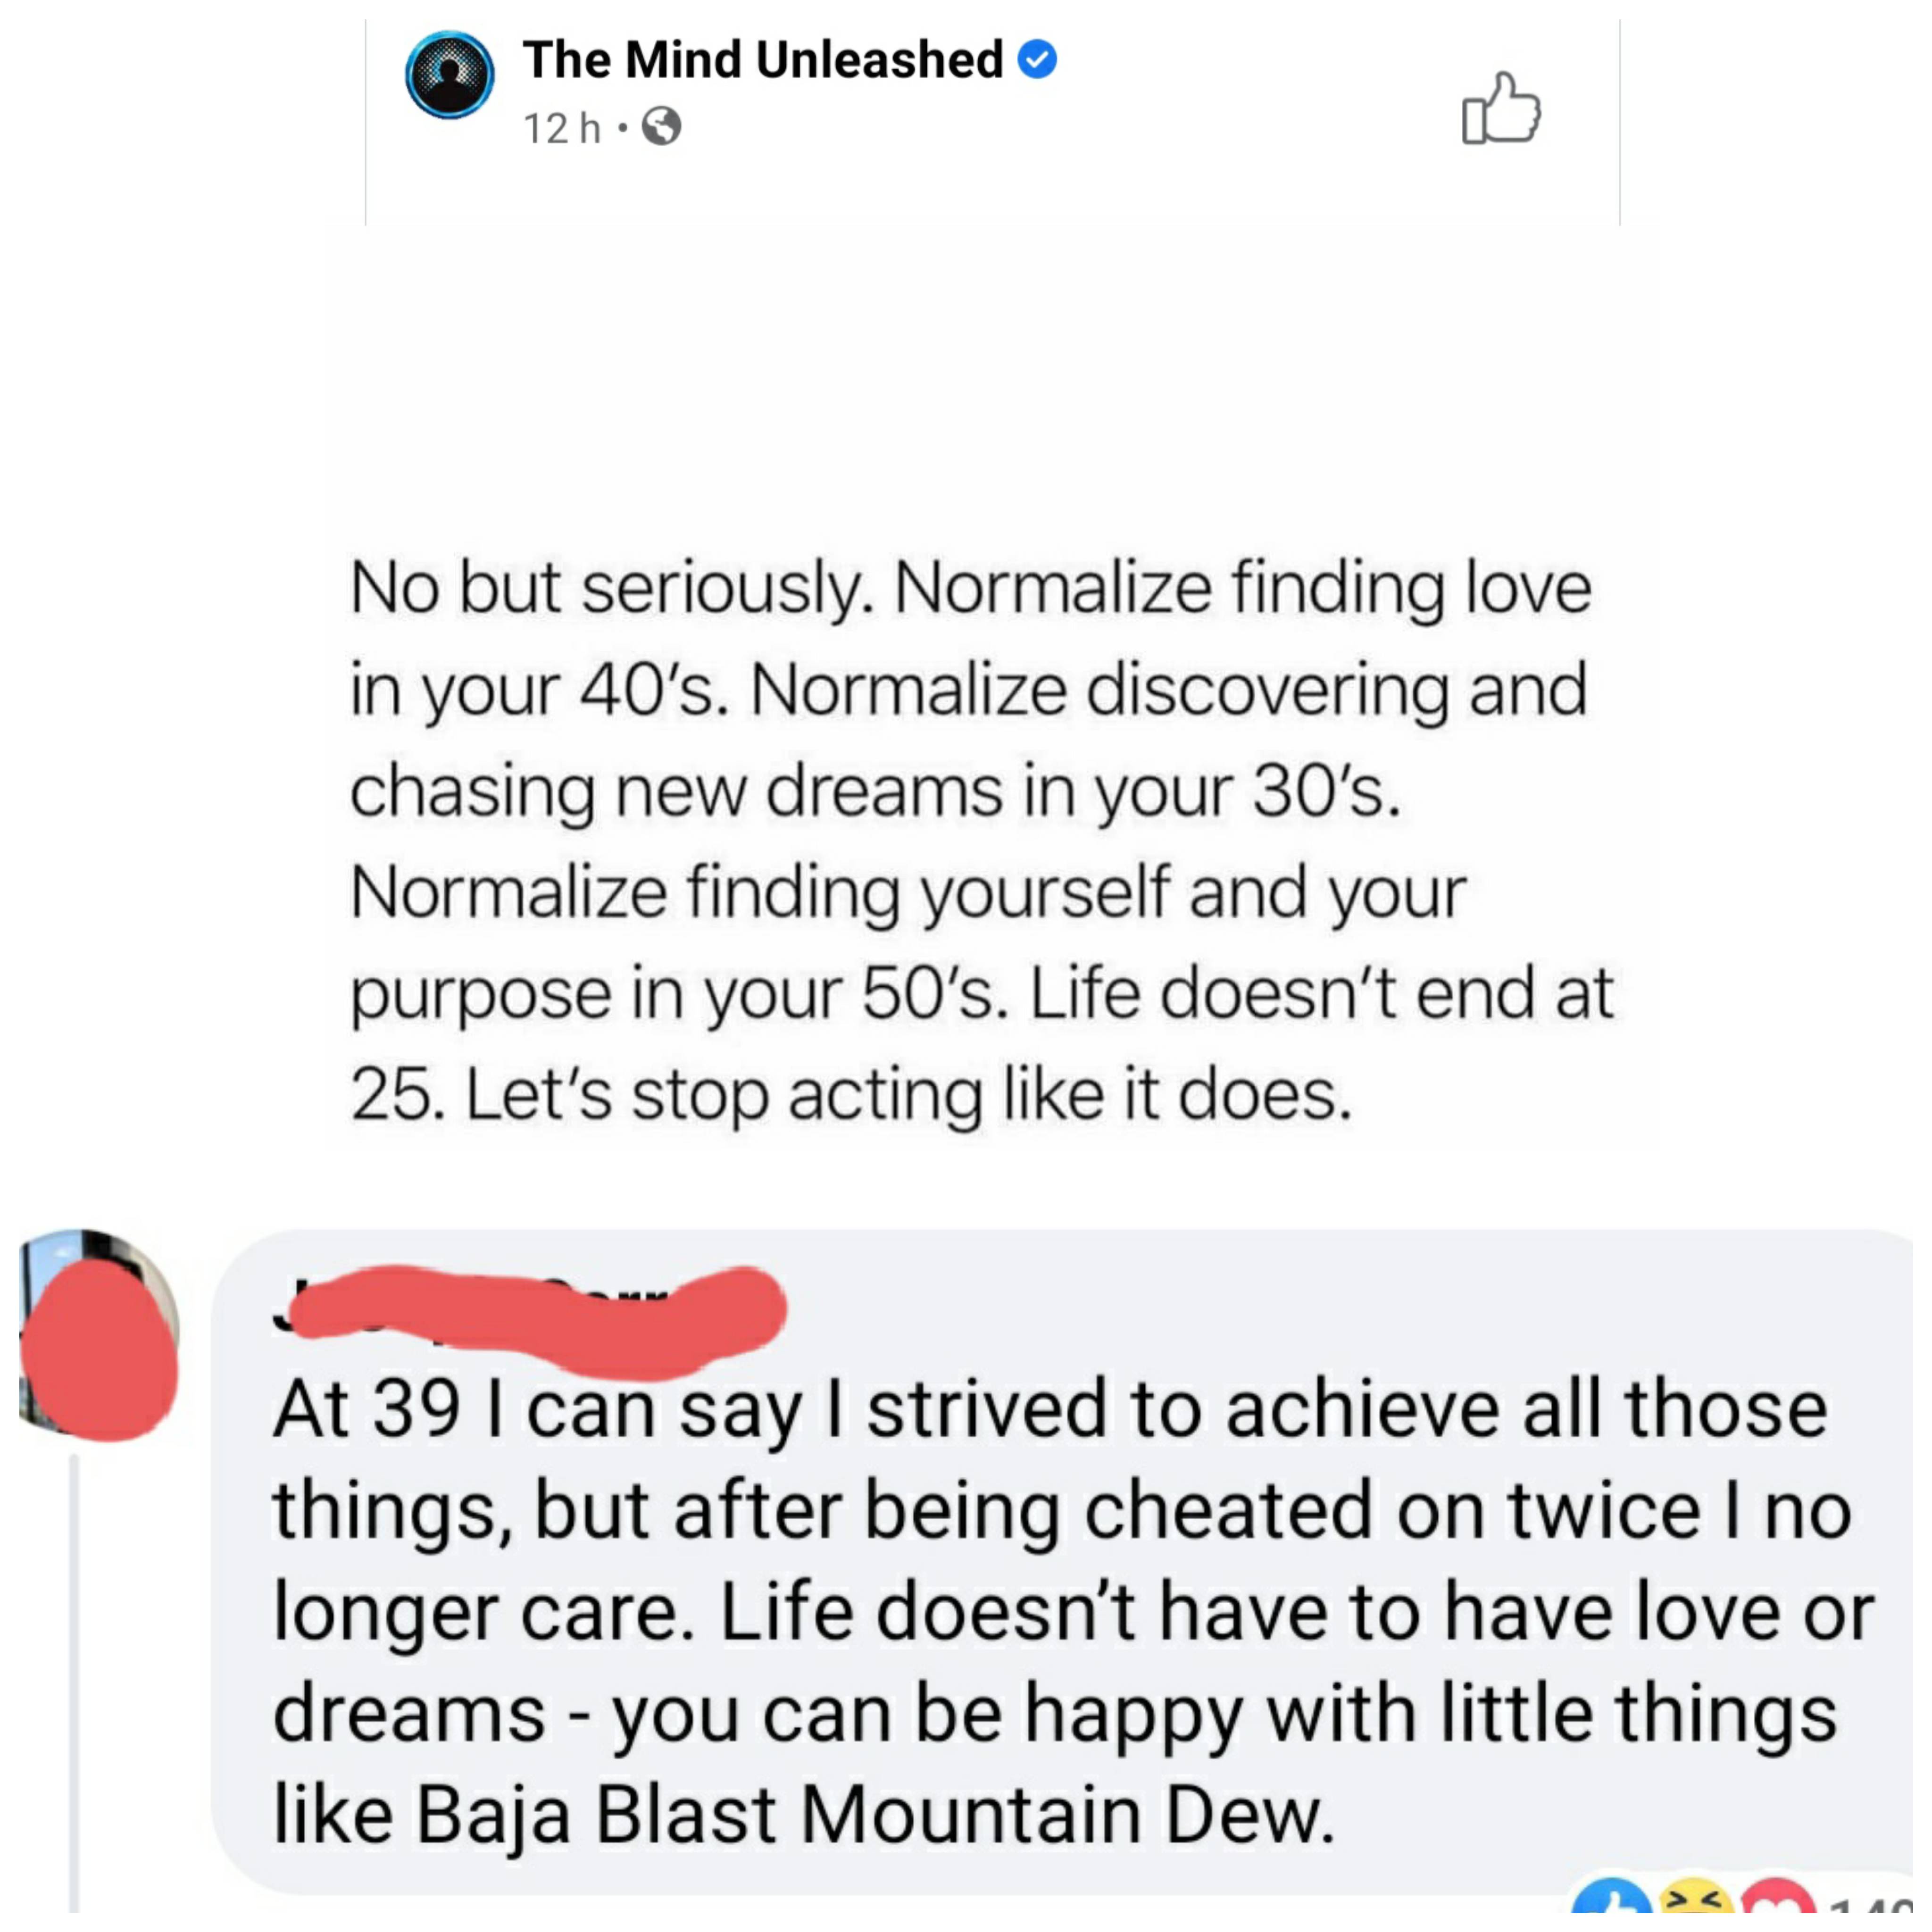Click the 12 h post timestamp
1932x1932 pixels.
tap(560, 128)
